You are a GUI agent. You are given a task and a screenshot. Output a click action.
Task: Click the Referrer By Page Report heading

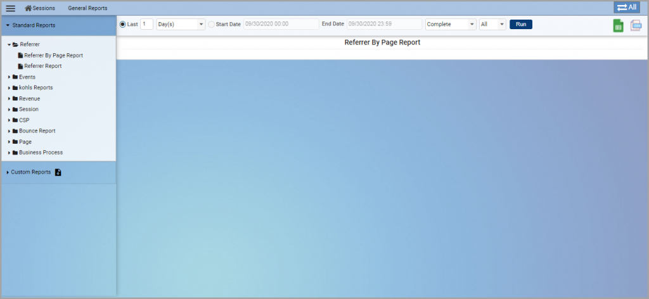(x=382, y=42)
